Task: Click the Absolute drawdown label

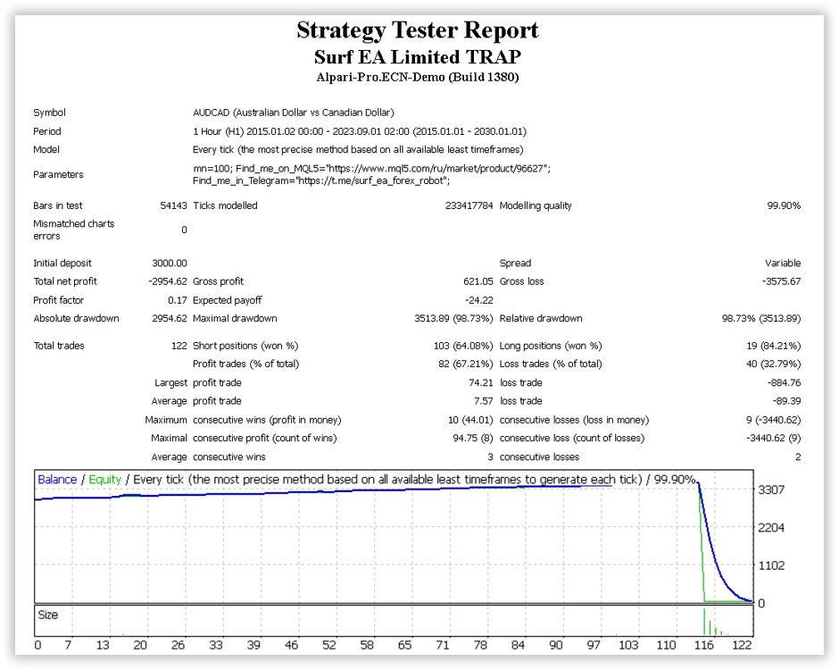Action: click(76, 318)
